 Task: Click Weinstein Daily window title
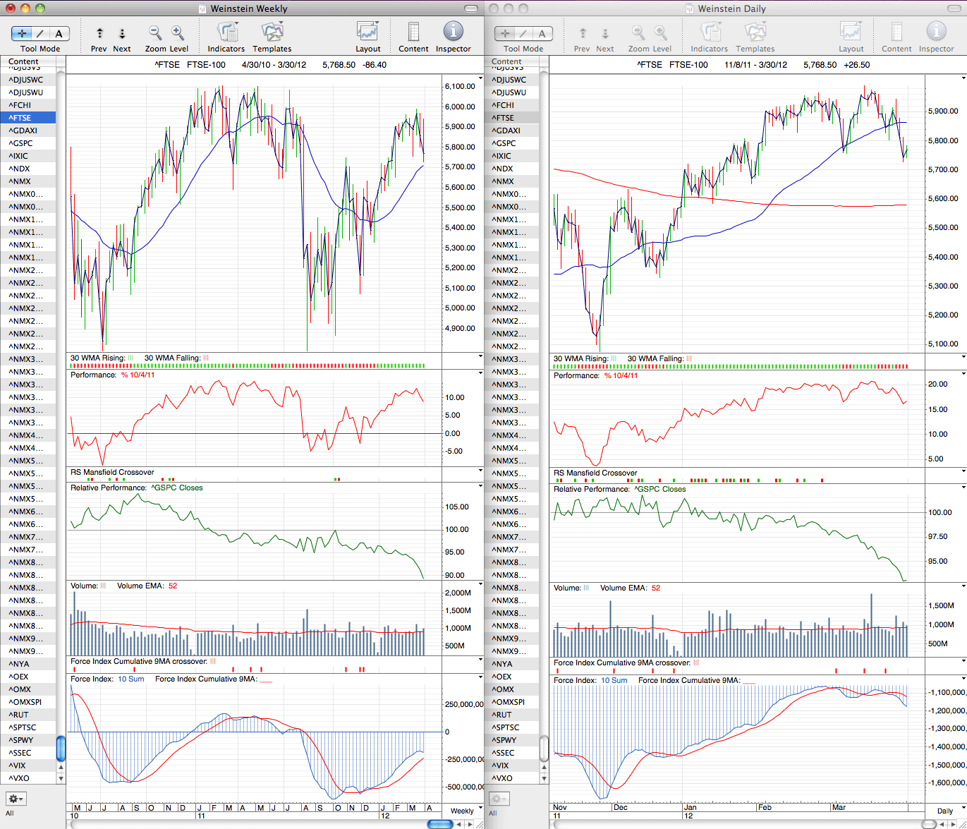click(x=731, y=8)
